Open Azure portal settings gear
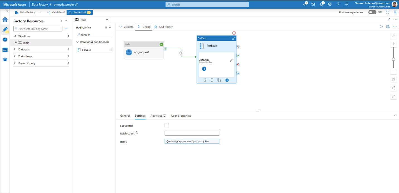 coord(330,4)
